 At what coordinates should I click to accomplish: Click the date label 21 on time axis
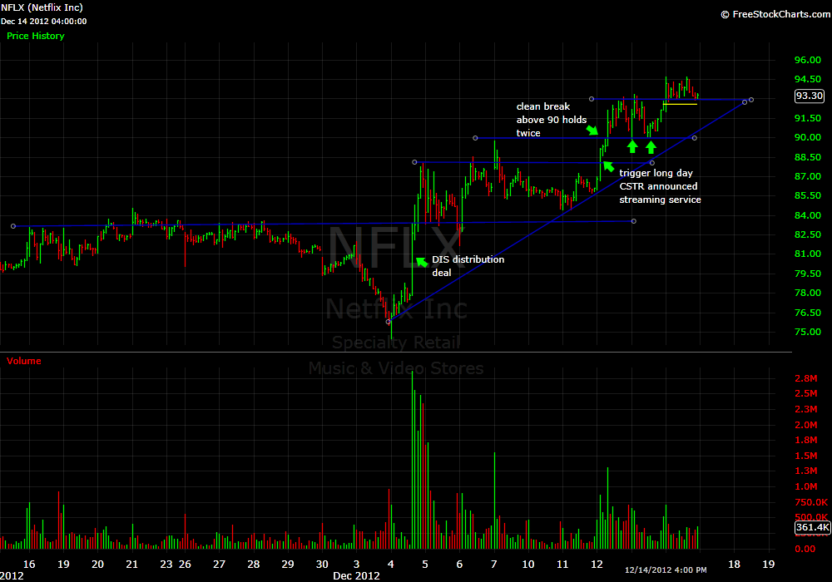(131, 564)
